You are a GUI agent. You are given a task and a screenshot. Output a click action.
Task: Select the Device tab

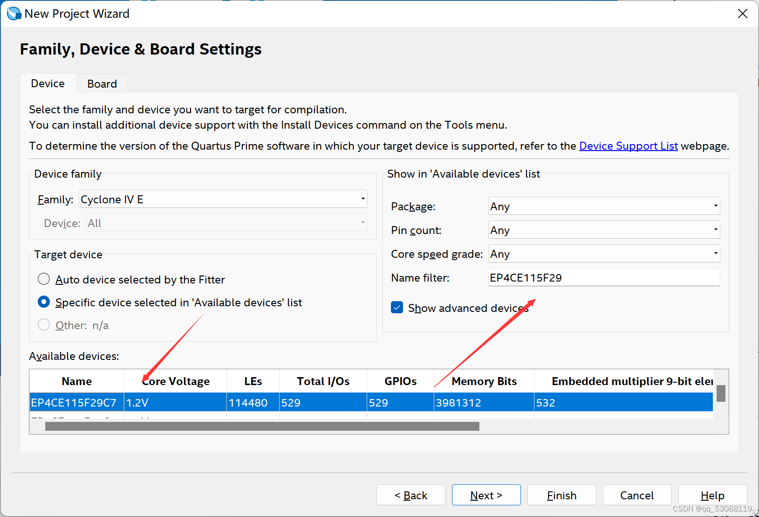(48, 83)
